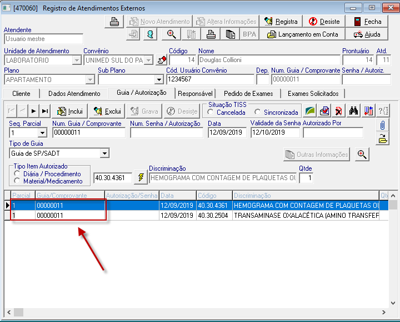Jump to last record arrow
Image resolution: width=400 pixels, height=322 pixels.
(45, 111)
